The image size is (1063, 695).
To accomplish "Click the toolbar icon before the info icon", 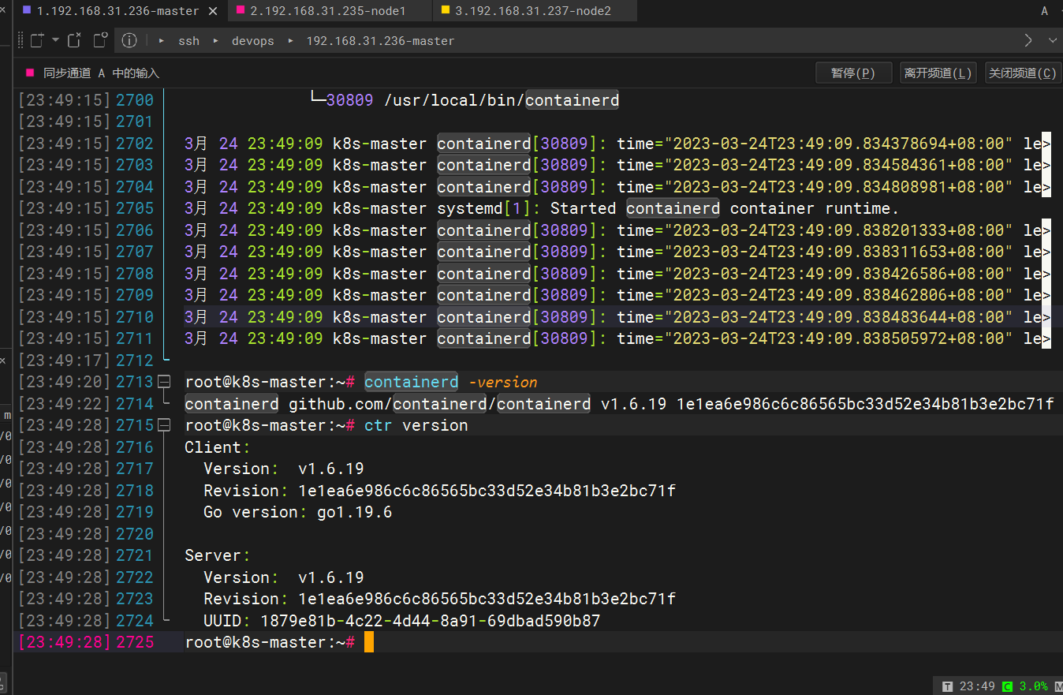I will pos(100,40).
